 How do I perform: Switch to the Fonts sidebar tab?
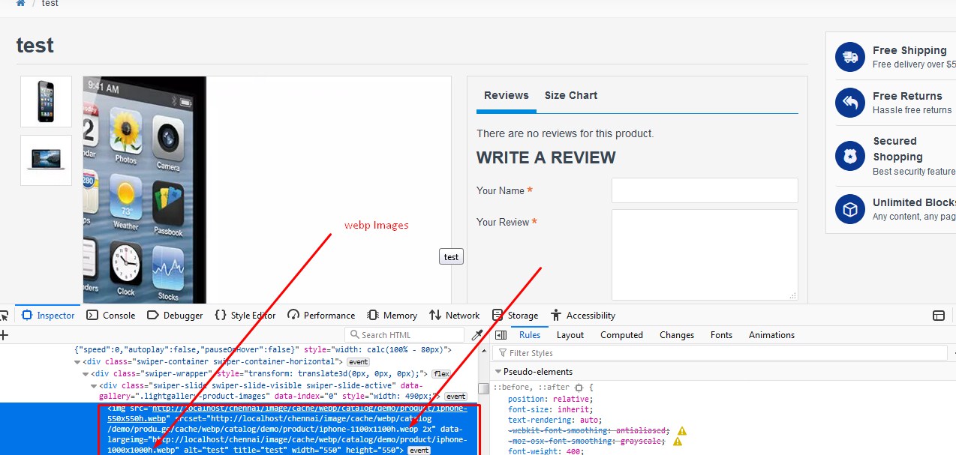pos(721,335)
